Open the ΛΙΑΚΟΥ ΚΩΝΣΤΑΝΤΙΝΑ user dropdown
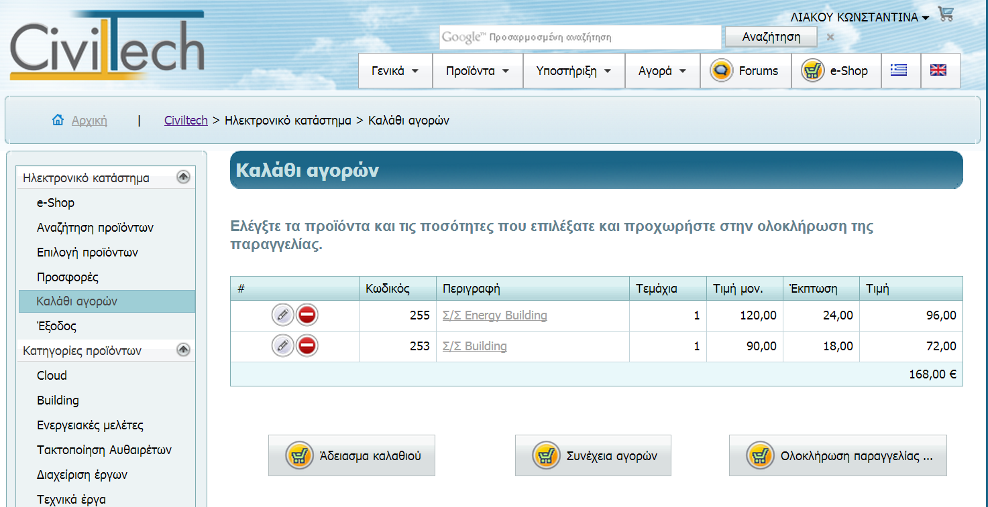 pos(860,17)
